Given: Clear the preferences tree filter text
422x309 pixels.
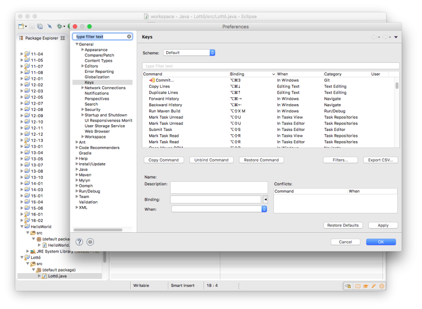Looking at the screenshot, I should (x=129, y=36).
